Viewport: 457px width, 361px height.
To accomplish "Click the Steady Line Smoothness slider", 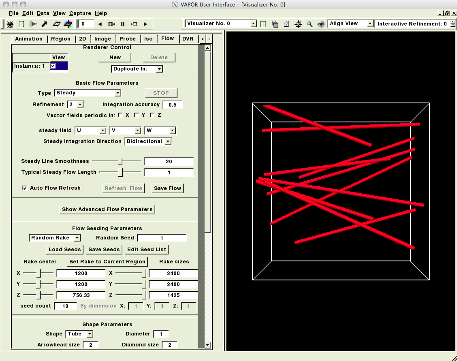I will 117,161.
